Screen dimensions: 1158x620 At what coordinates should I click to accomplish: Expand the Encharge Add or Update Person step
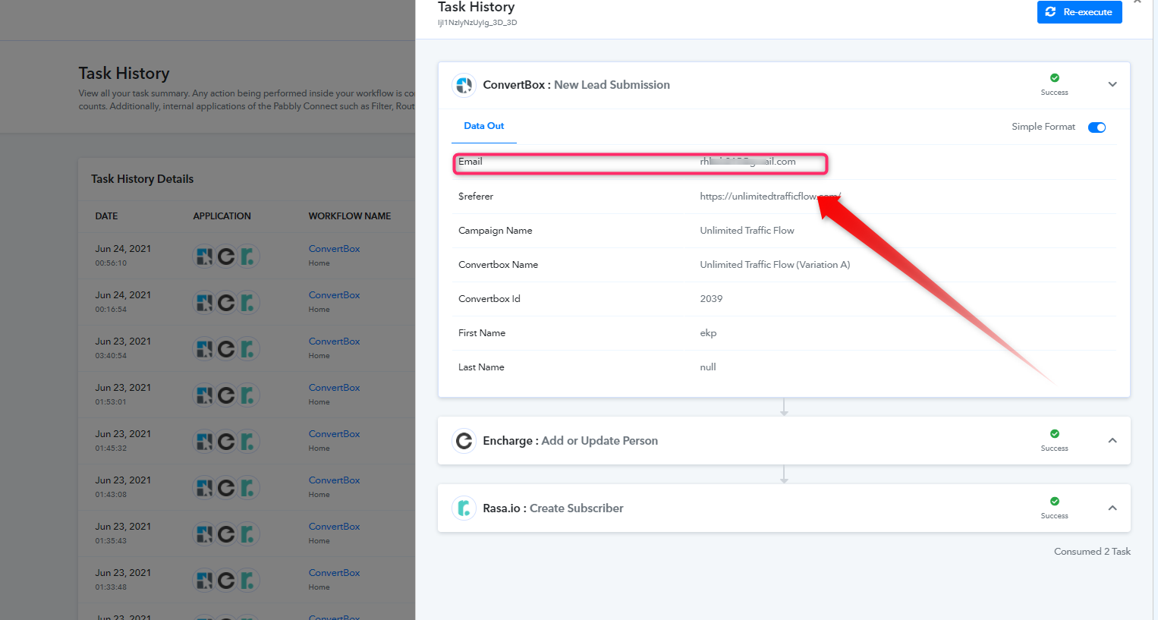click(x=1112, y=440)
